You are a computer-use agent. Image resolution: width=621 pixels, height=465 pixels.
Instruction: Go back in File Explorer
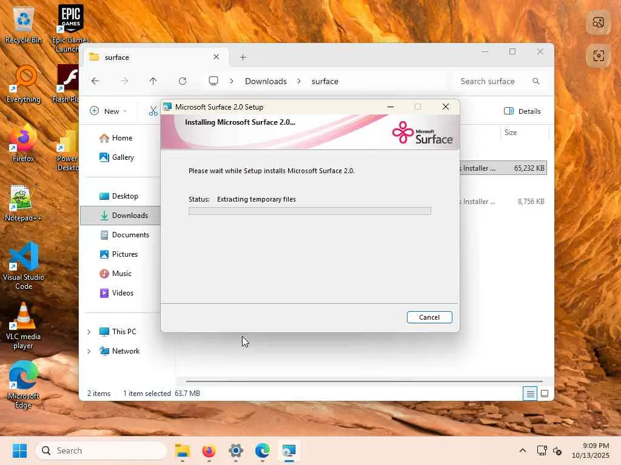[95, 81]
